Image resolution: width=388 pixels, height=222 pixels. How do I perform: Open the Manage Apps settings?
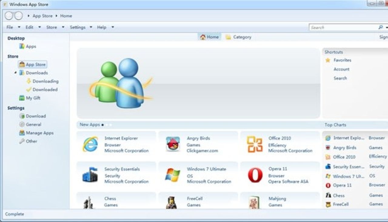(39, 133)
